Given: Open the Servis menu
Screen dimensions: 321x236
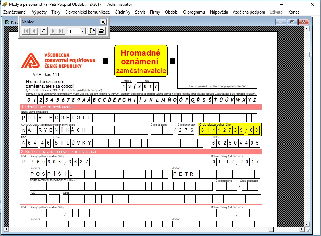Looking at the screenshot, I should pos(140,12).
